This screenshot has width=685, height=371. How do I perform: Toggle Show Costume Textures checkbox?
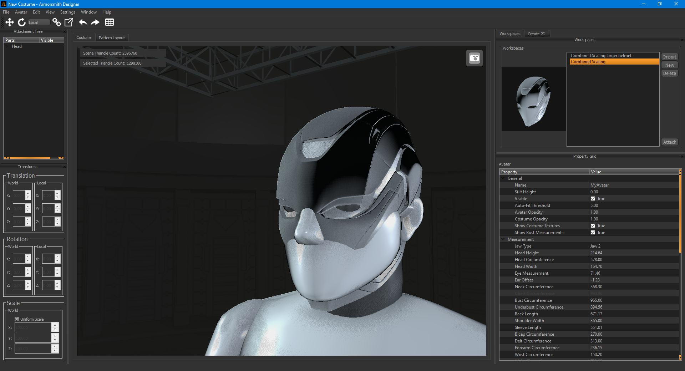point(593,226)
